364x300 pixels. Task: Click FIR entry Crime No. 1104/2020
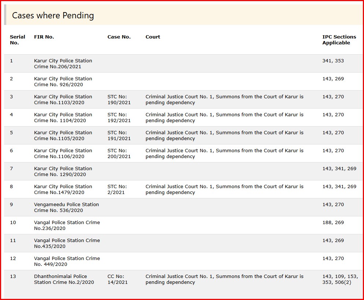[x=63, y=117]
